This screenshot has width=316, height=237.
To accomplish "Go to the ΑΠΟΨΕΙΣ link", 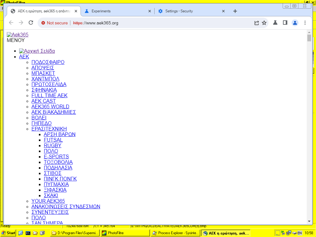I will (43, 68).
